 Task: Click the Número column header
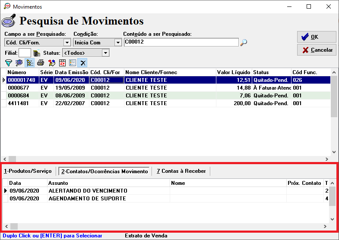click(23, 72)
